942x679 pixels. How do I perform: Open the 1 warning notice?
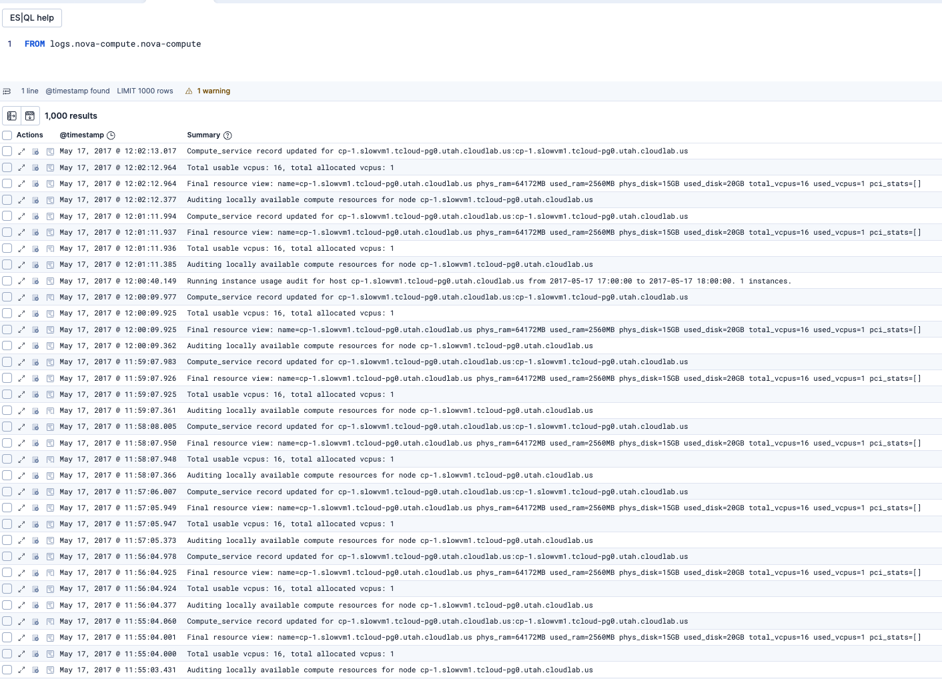click(x=213, y=91)
